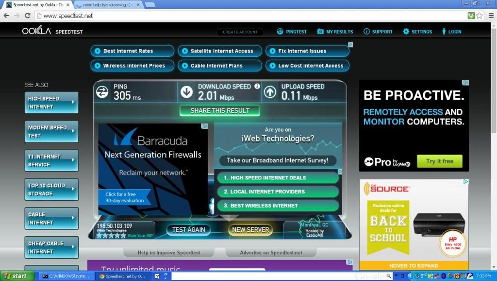Close the 'need help live streaming' tab
Screen dimensions: 497x281
coord(138,5)
